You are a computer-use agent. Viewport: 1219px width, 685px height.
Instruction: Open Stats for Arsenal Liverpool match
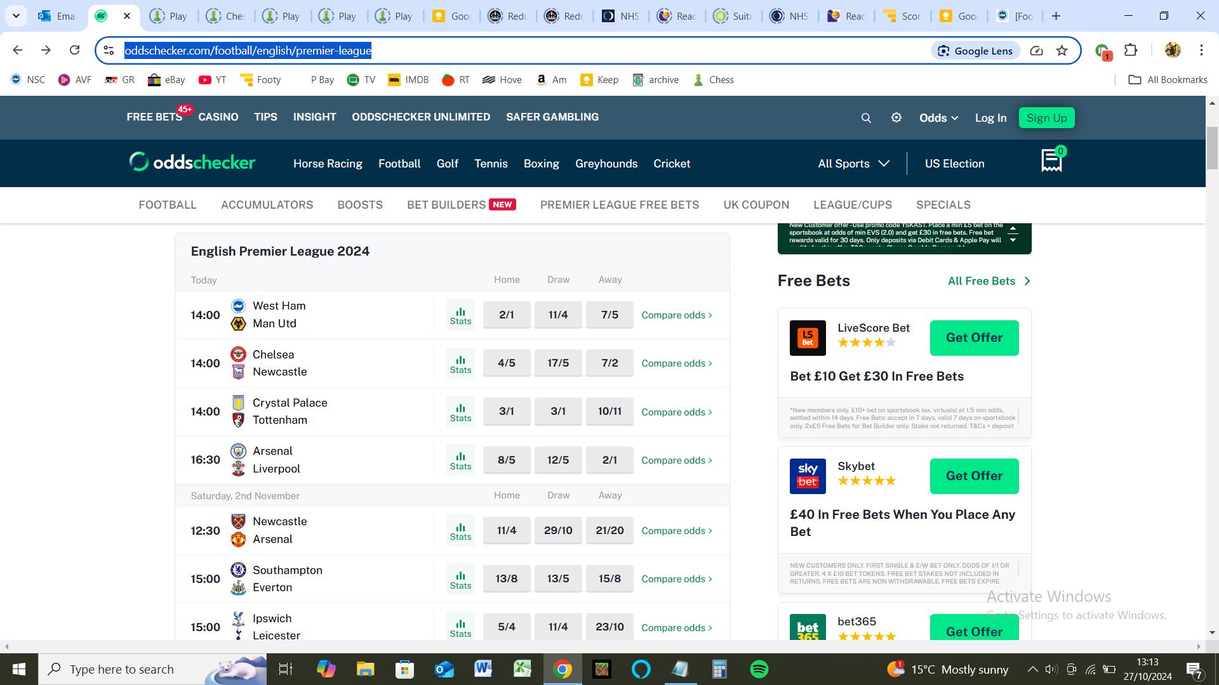click(x=460, y=460)
